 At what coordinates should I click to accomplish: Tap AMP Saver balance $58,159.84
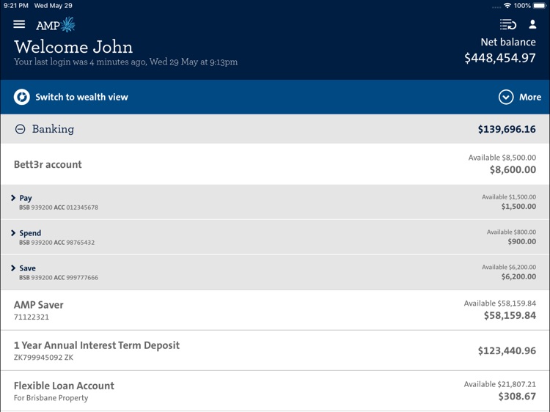(x=510, y=315)
